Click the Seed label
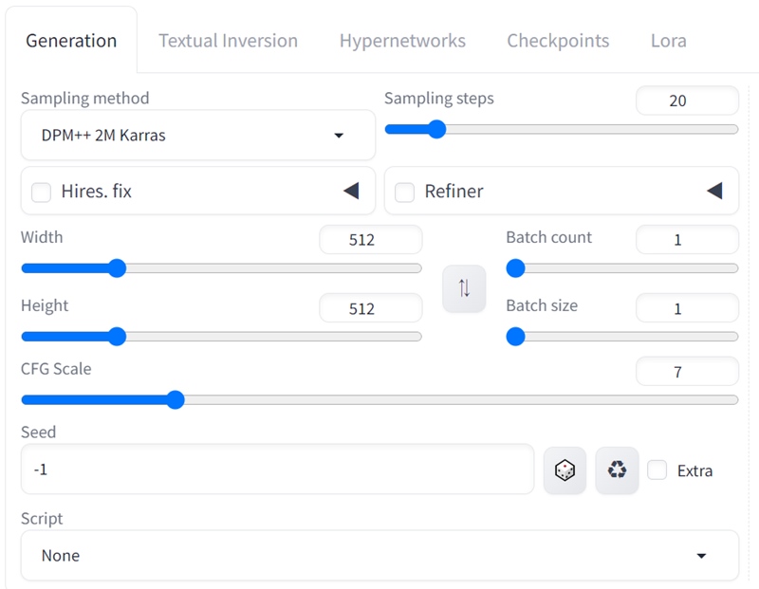Screen dimensions: 759x589 click(39, 433)
